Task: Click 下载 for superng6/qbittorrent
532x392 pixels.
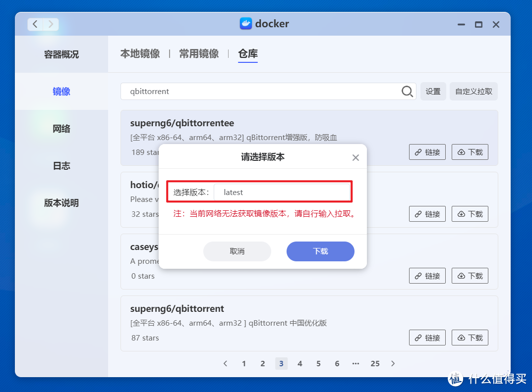Action: tap(470, 338)
